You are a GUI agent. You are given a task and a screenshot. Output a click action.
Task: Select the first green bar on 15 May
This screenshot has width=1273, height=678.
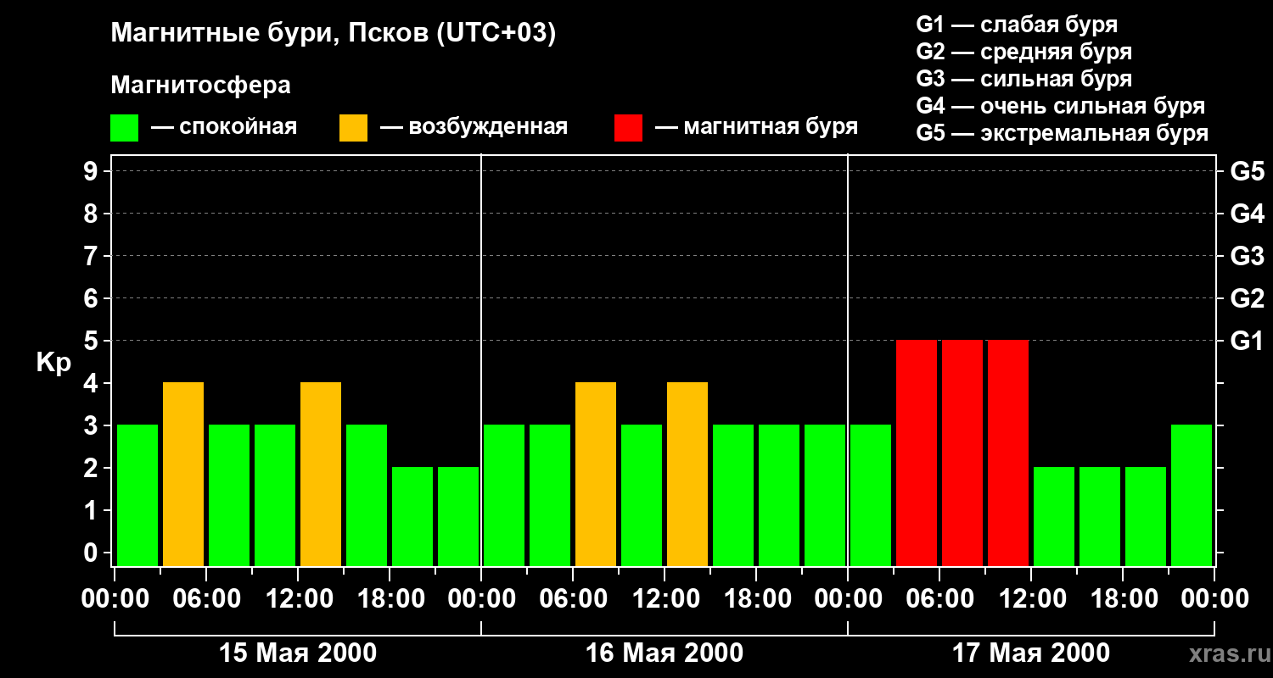(137, 495)
